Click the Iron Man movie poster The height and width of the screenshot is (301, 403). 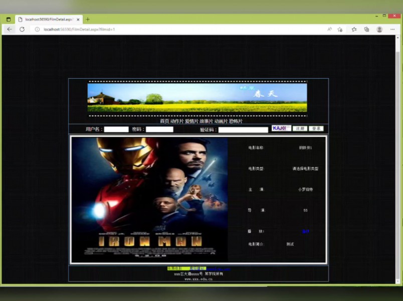point(149,199)
